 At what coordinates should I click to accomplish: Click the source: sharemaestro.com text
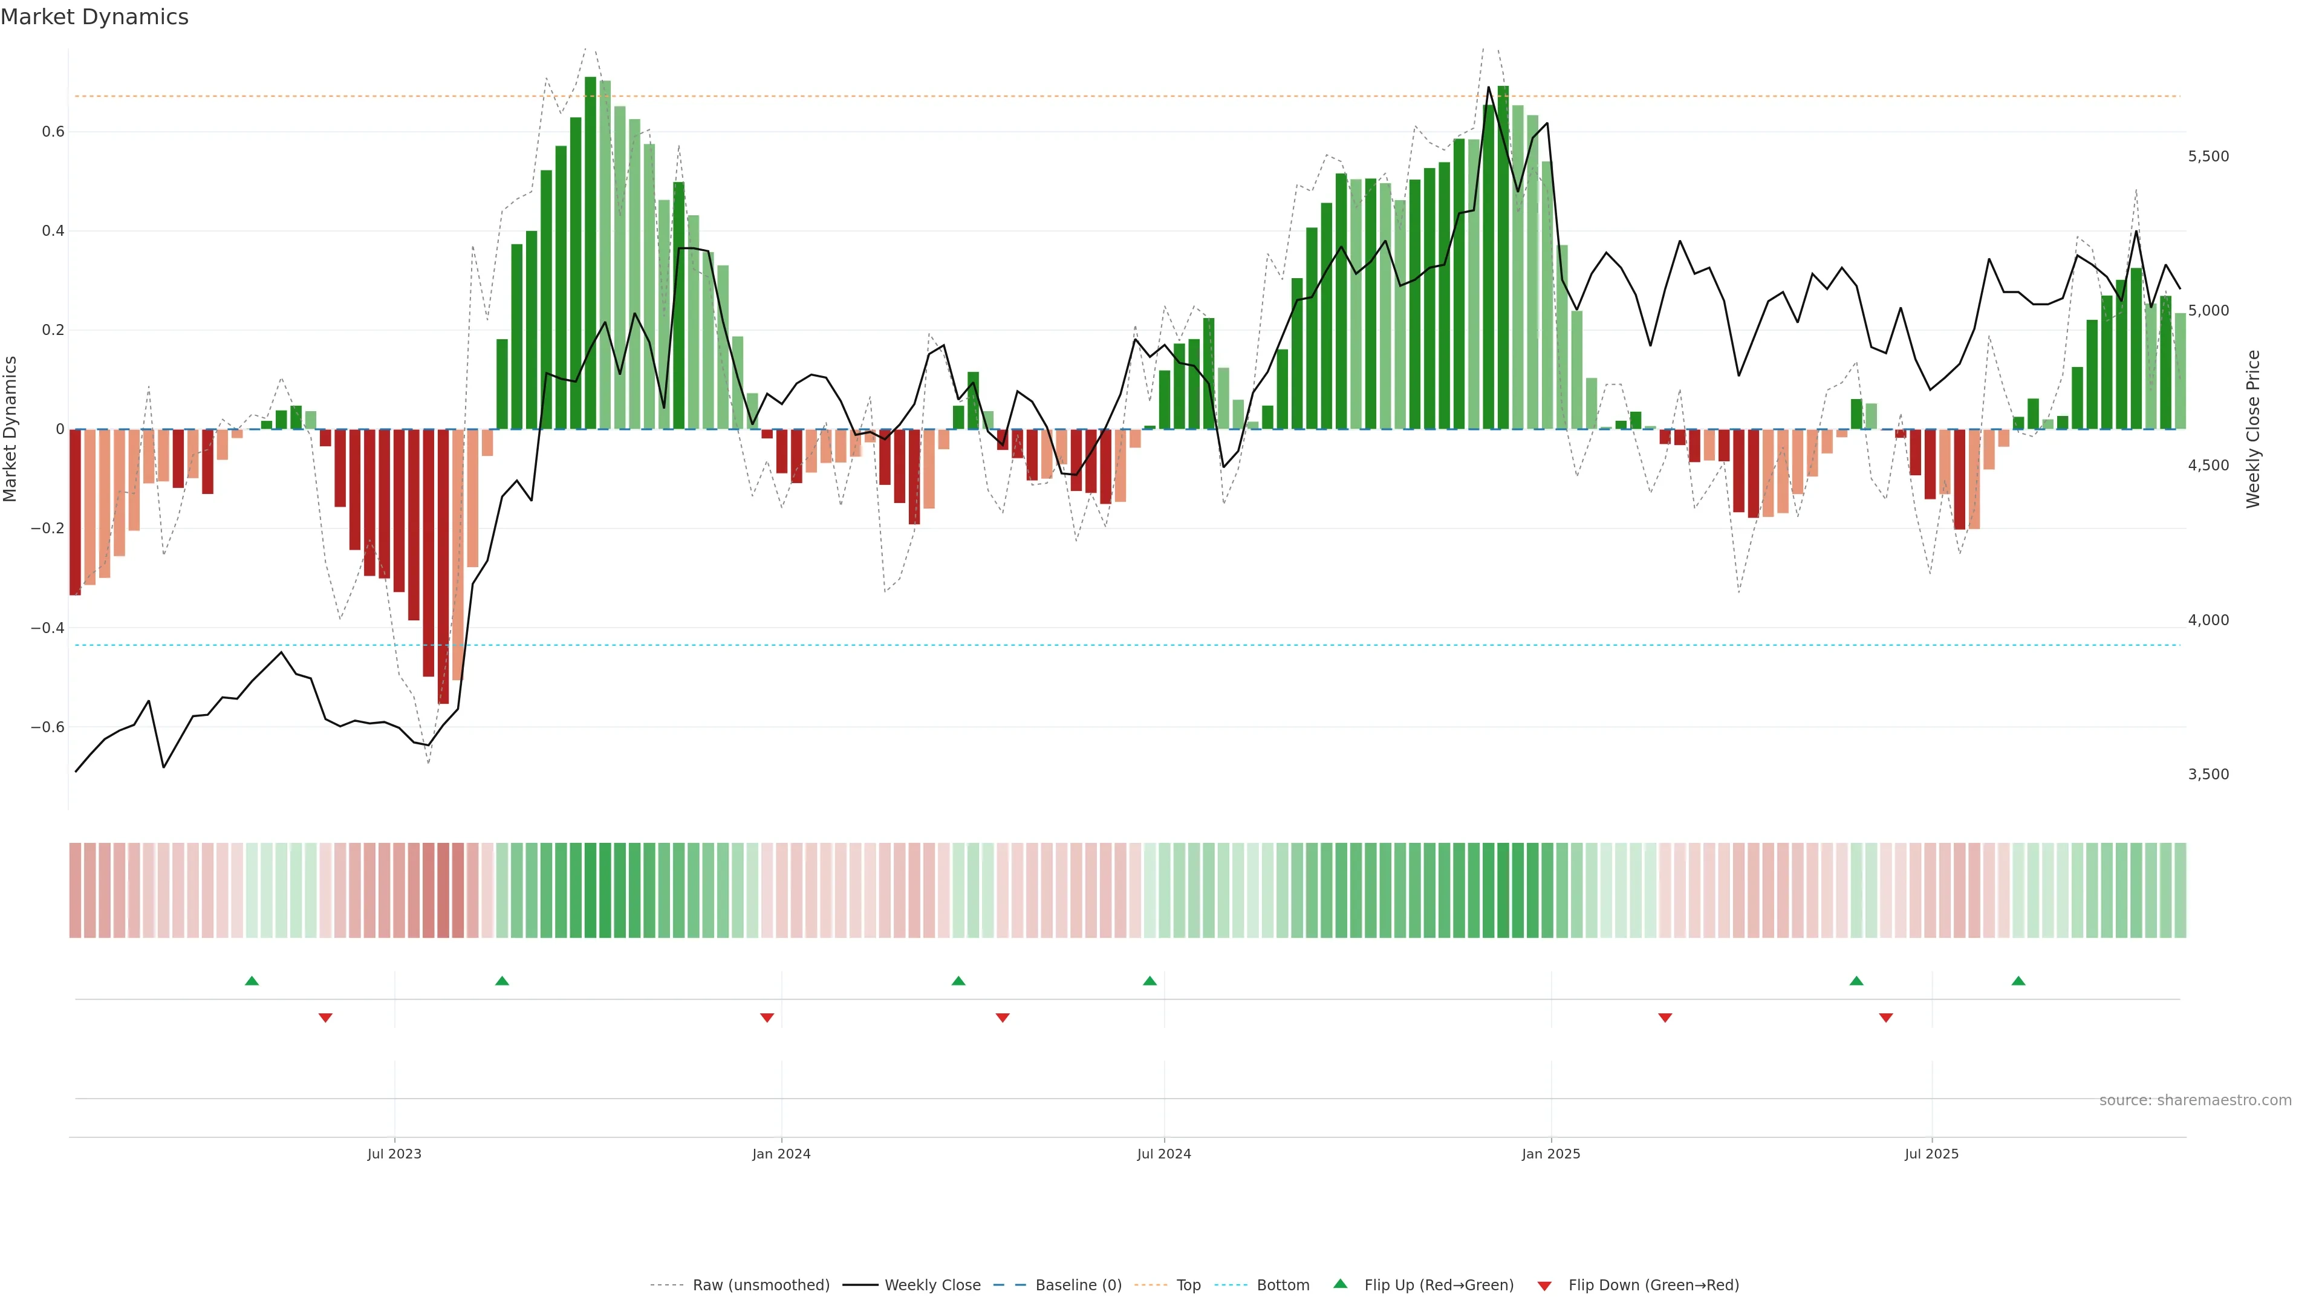pos(2195,1100)
